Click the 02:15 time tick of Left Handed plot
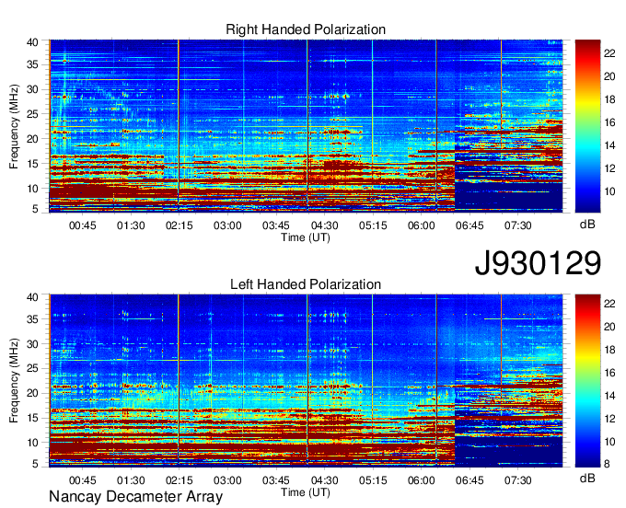 click(180, 480)
